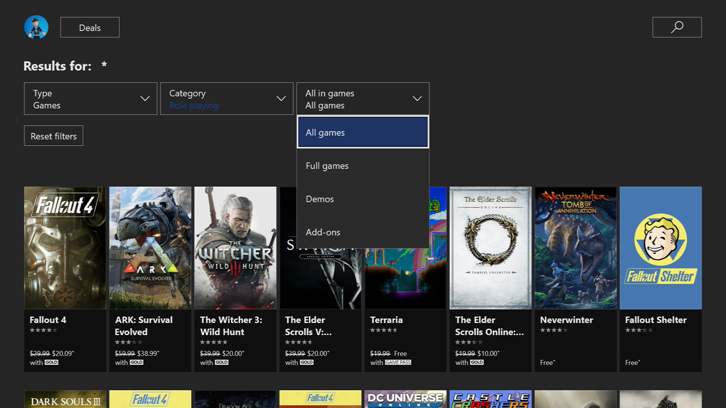Click Neverwinter's Free price label
This screenshot has height=408, width=726.
click(547, 362)
